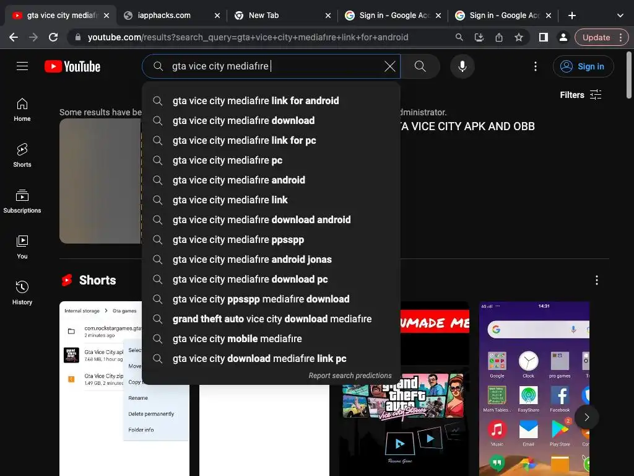Open the Shorts shelf three-dot menu
The image size is (634, 476).
pos(597,280)
